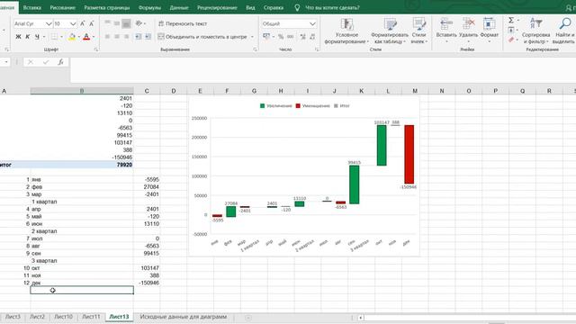Toggle Переносить текст wrap text
This screenshot has height=324, width=576.
183,23
